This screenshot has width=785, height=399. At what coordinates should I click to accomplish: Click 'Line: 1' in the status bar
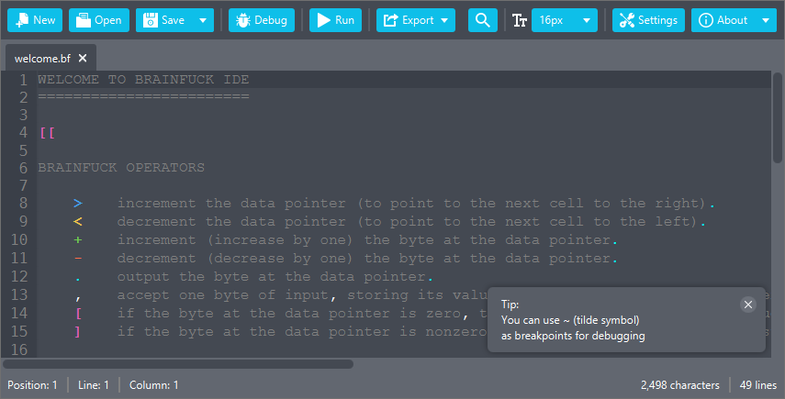[x=93, y=385]
